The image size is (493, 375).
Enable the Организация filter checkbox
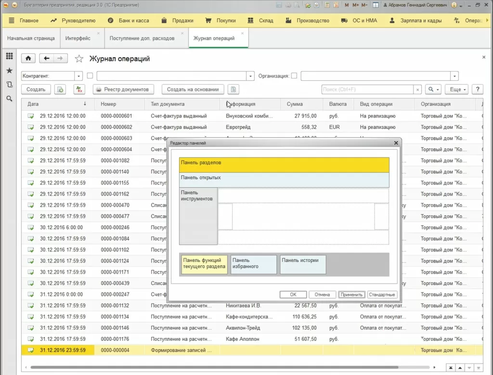[x=294, y=76]
